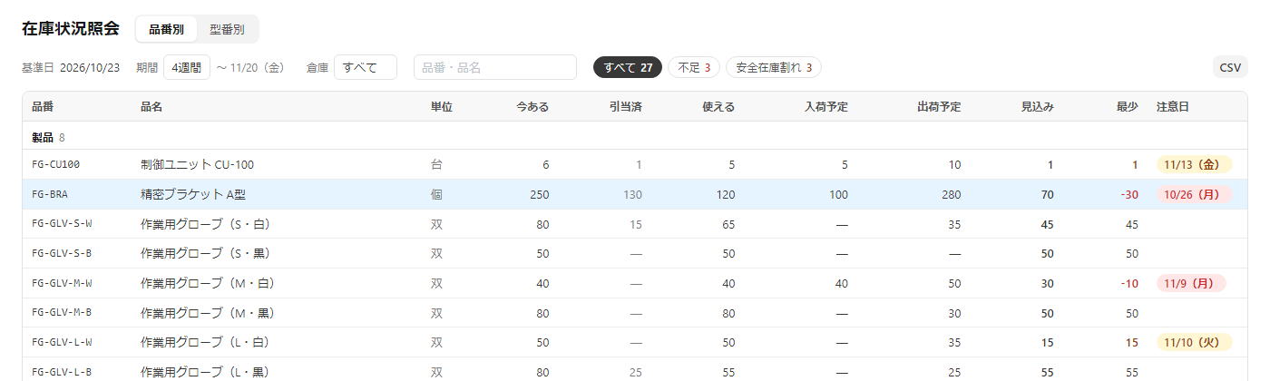This screenshot has width=1270, height=381.
Task: Open item 制御ユニット CU-100
Action: point(197,164)
